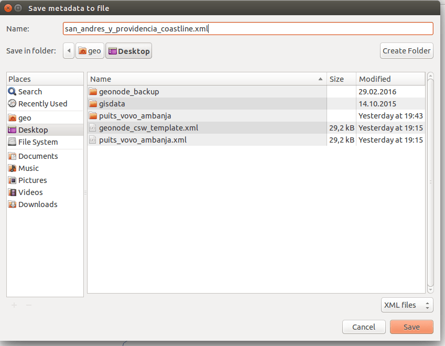This screenshot has width=445, height=346.
Task: Click into the Name text field
Action: pos(248,29)
